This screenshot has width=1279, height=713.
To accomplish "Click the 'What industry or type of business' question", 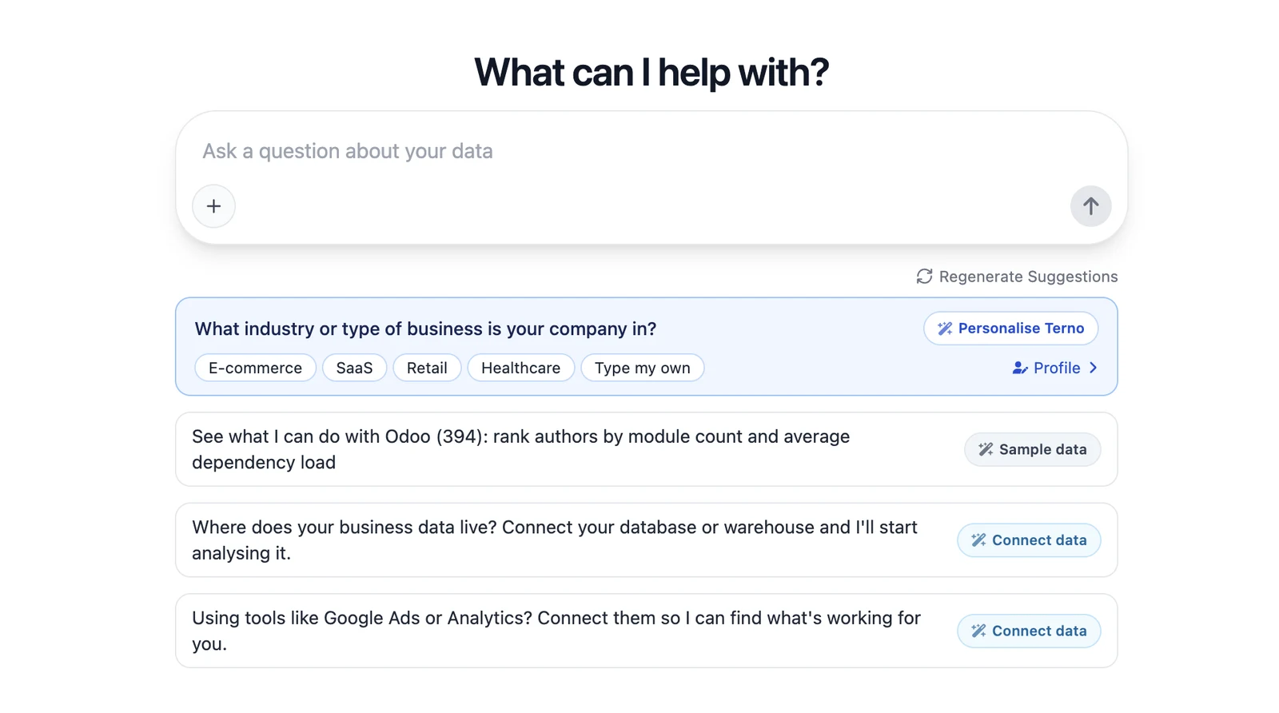I will point(426,329).
